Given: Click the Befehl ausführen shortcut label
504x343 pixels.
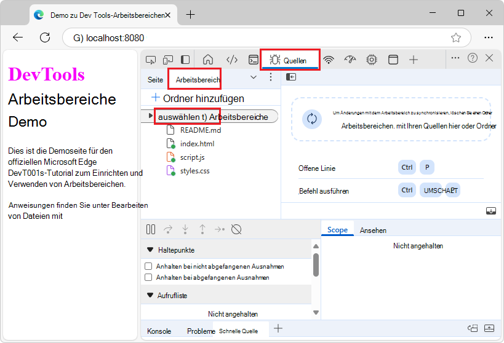Looking at the screenshot, I should tap(324, 191).
